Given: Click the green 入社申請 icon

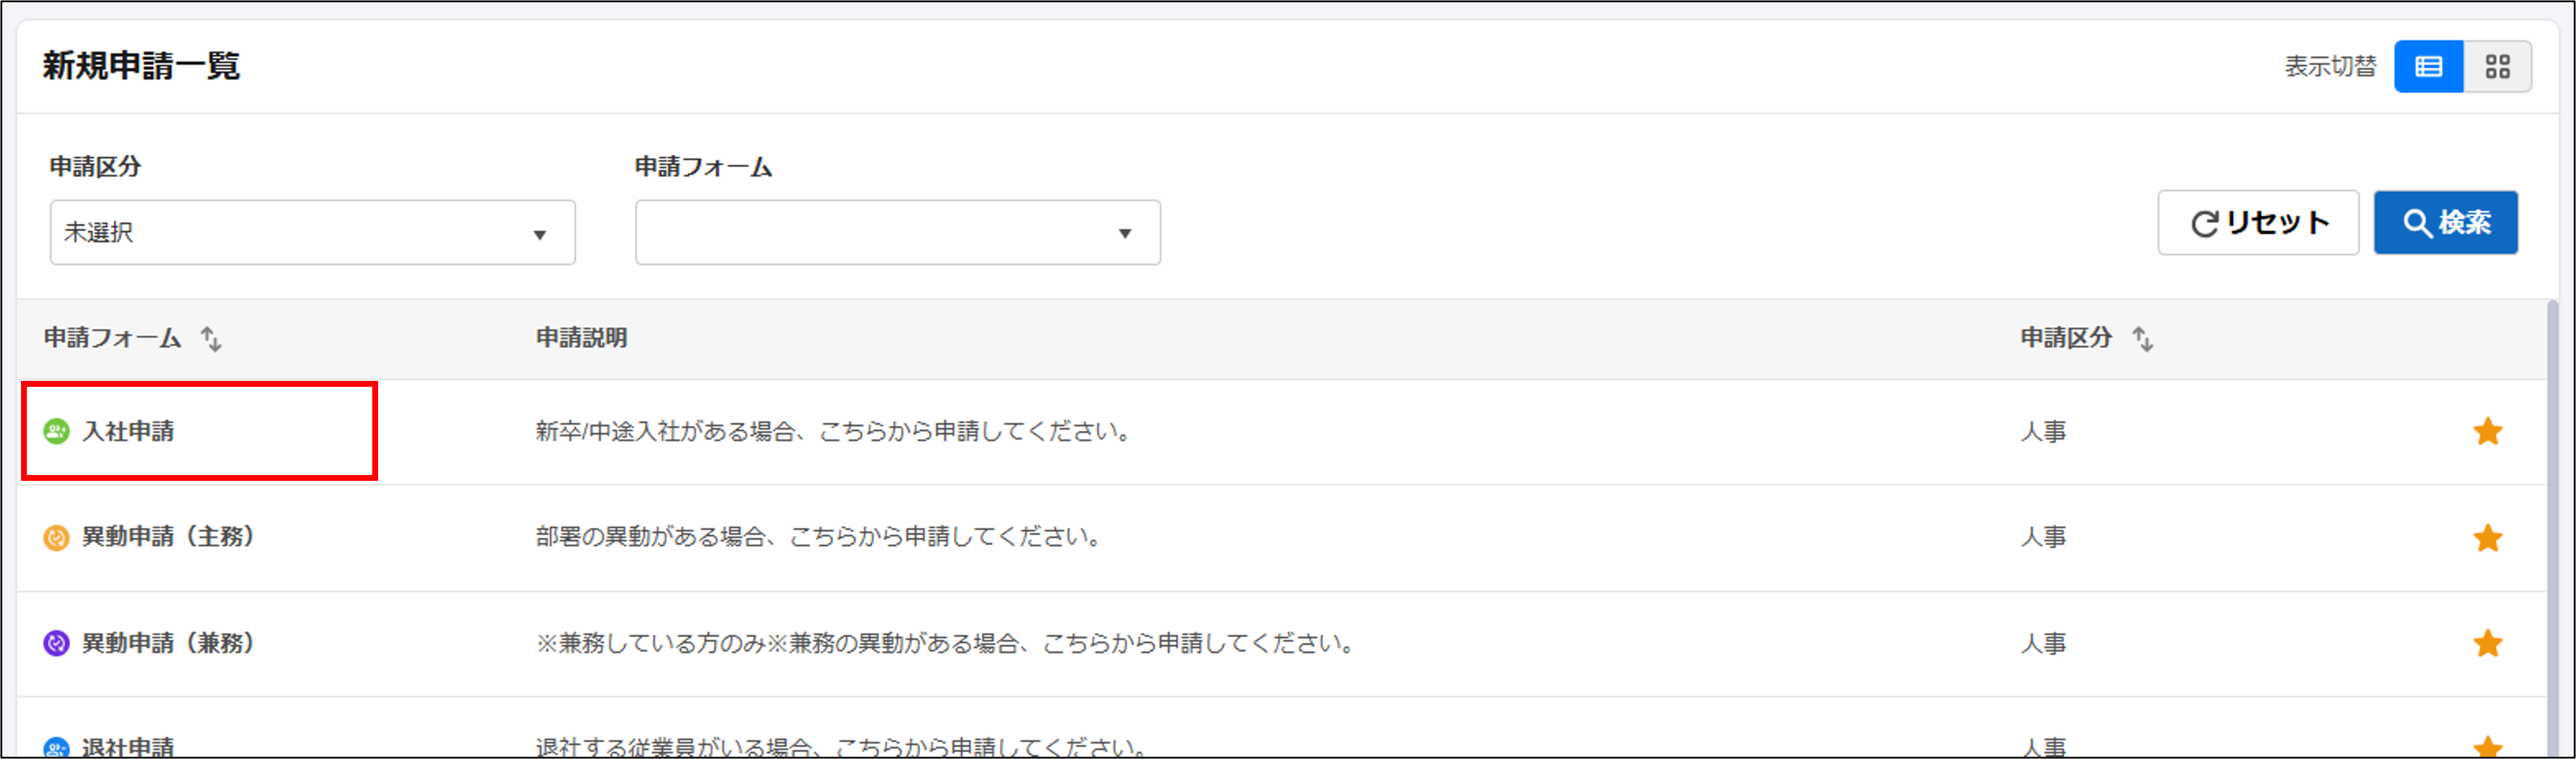Looking at the screenshot, I should click(57, 432).
